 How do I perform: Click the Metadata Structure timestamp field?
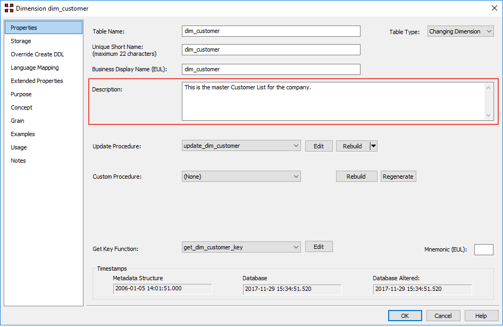coord(162,289)
